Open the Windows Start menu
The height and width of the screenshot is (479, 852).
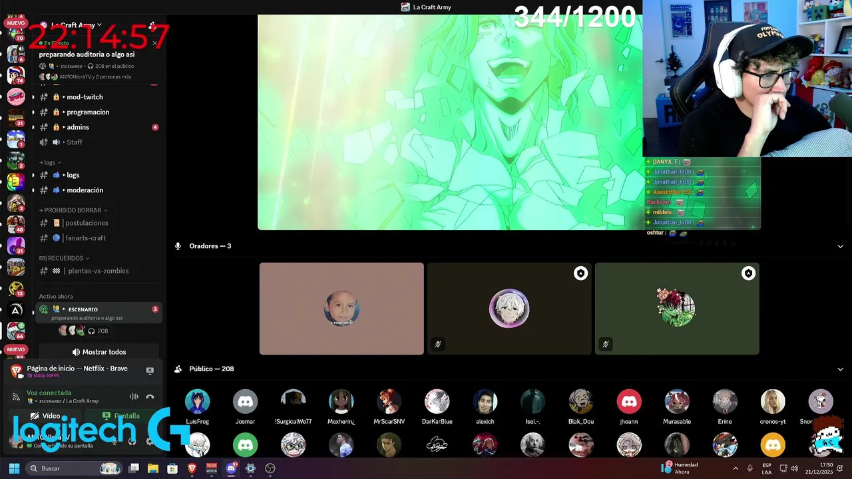(14, 468)
